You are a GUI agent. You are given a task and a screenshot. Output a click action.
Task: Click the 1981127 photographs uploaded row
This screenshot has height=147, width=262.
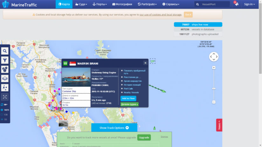pyautogui.click(x=198, y=34)
